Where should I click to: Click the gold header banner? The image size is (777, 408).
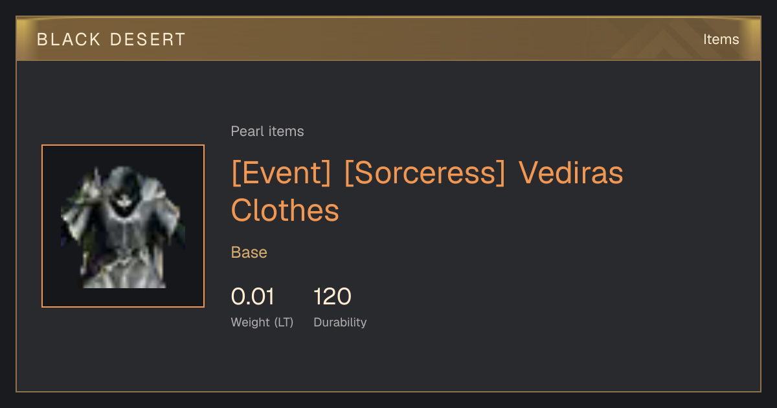[x=388, y=39]
